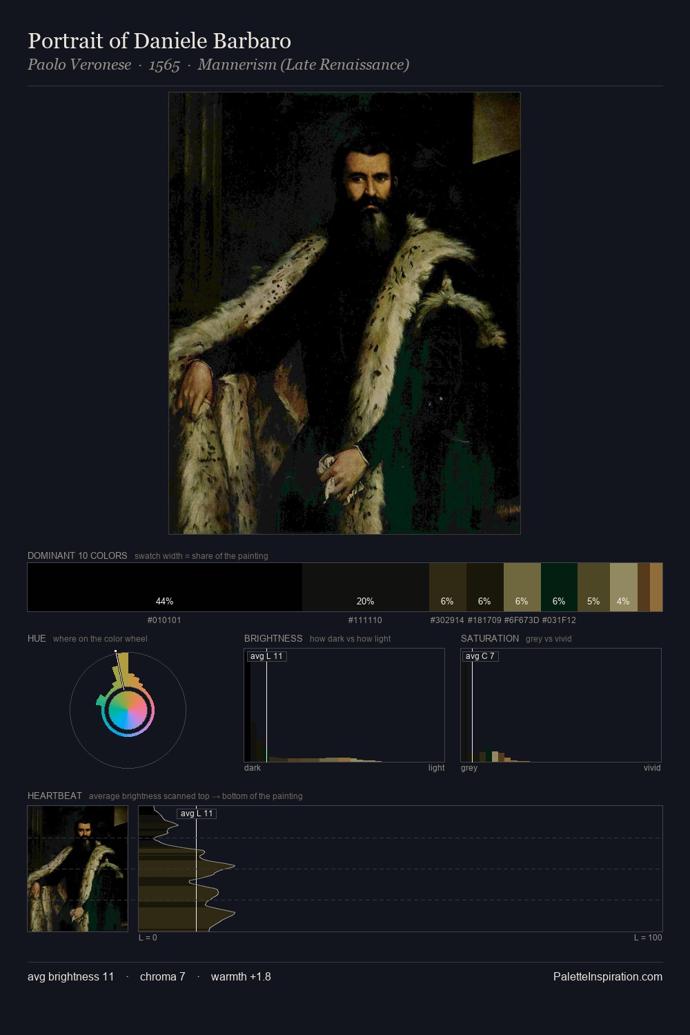Click the 'HEARTBEAT' section heading

point(55,796)
